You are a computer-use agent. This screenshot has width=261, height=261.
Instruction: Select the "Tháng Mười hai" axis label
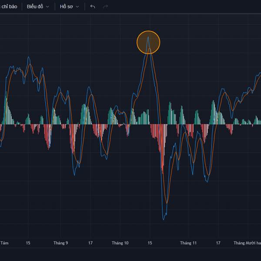tap(247, 243)
